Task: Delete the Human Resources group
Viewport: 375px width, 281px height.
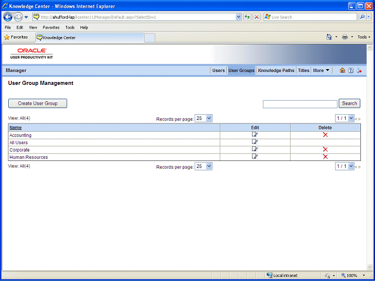Action: [325, 157]
